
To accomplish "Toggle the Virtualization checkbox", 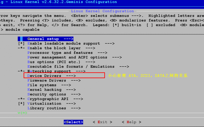I will [x=21, y=104].
